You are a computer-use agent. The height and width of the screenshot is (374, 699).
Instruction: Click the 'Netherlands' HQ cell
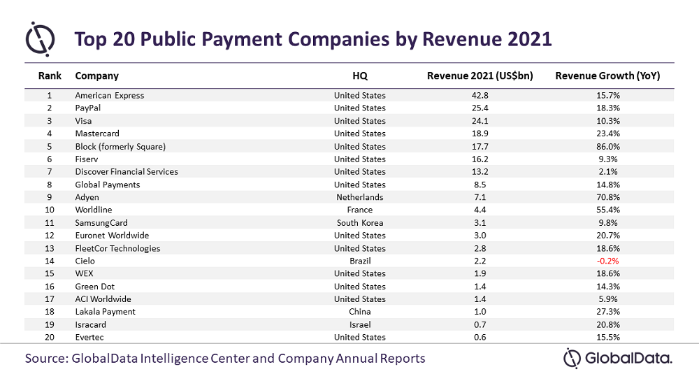click(360, 197)
